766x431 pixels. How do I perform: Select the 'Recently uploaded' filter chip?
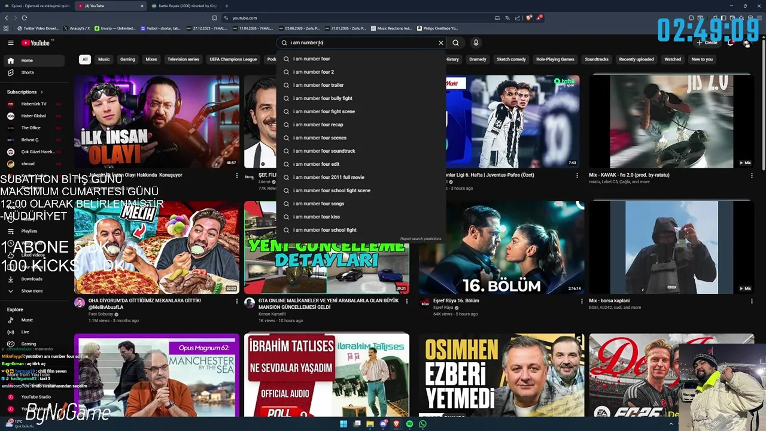pyautogui.click(x=636, y=59)
